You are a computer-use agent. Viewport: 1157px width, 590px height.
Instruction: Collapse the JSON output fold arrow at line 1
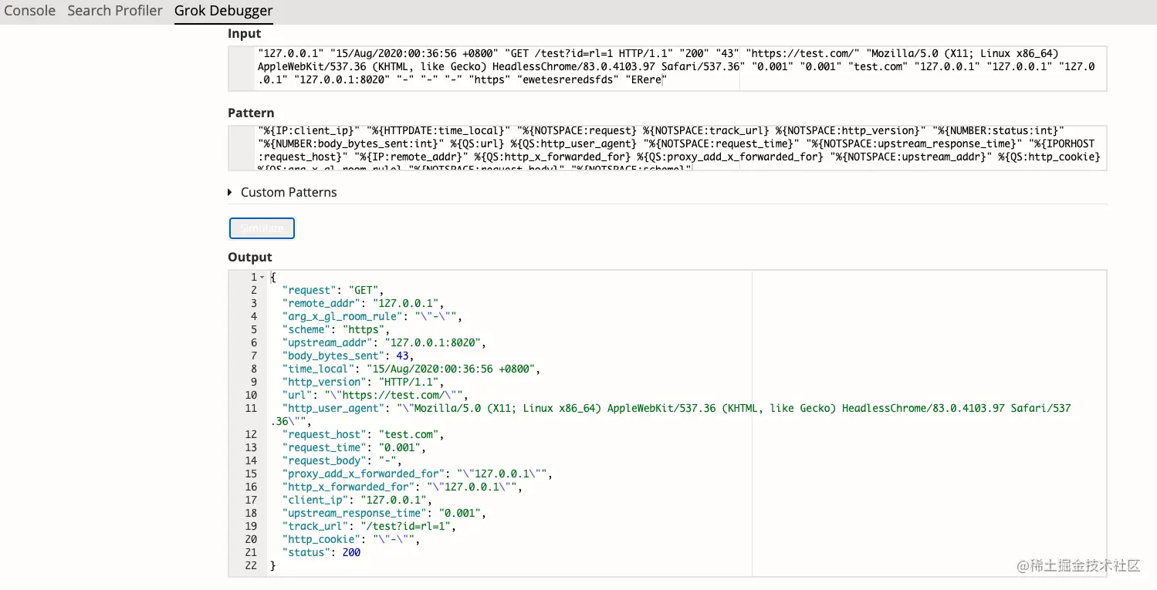262,277
